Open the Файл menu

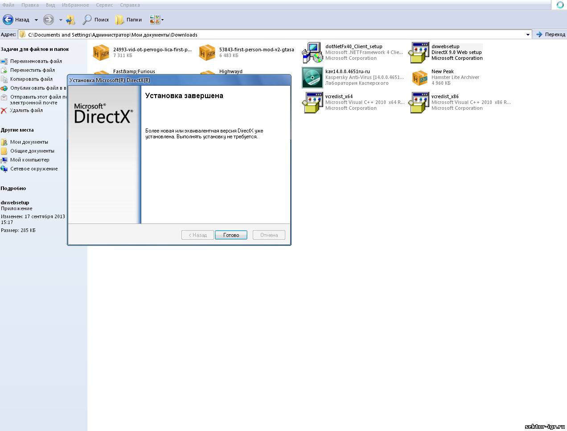point(8,5)
